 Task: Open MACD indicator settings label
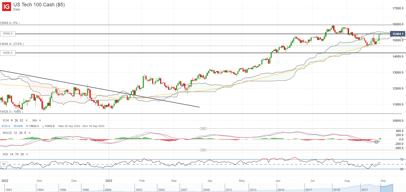pos(14,133)
